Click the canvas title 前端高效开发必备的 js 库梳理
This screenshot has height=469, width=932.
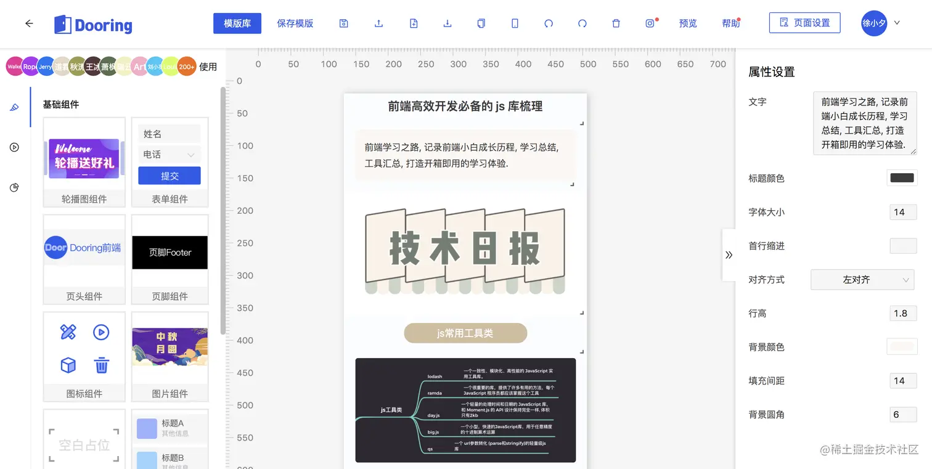pos(465,106)
